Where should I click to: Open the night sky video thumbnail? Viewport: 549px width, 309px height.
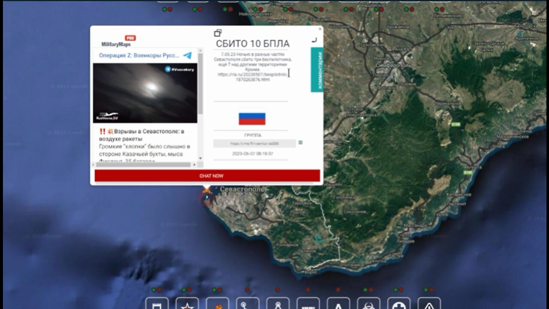[145, 93]
